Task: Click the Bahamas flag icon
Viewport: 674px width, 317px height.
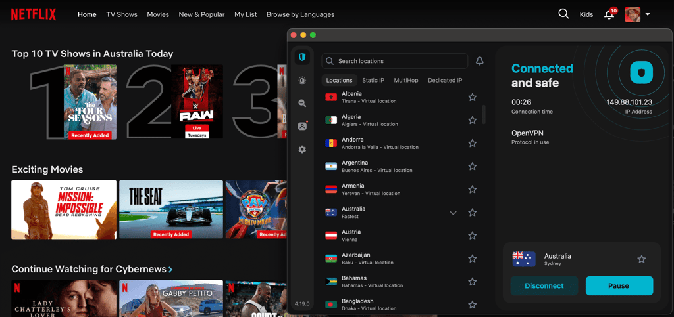Action: pyautogui.click(x=331, y=282)
